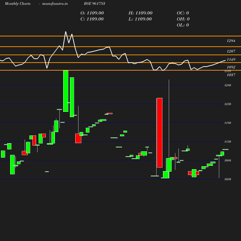This screenshot has height=241, width=241.
Task: Click the 1149 level label
Action: (231, 59)
